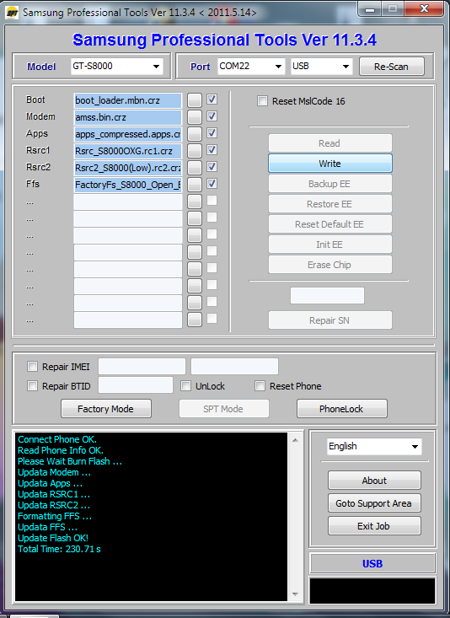The height and width of the screenshot is (618, 450).
Task: Click the SPT icon in the title bar
Action: click(x=12, y=13)
